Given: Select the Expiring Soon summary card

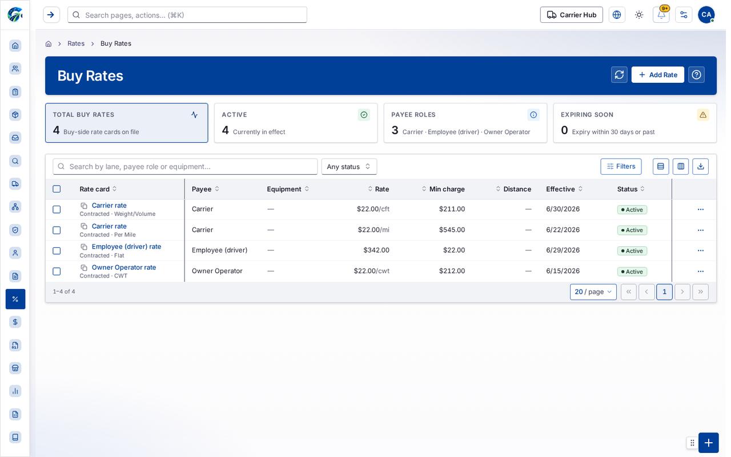Looking at the screenshot, I should [x=635, y=123].
